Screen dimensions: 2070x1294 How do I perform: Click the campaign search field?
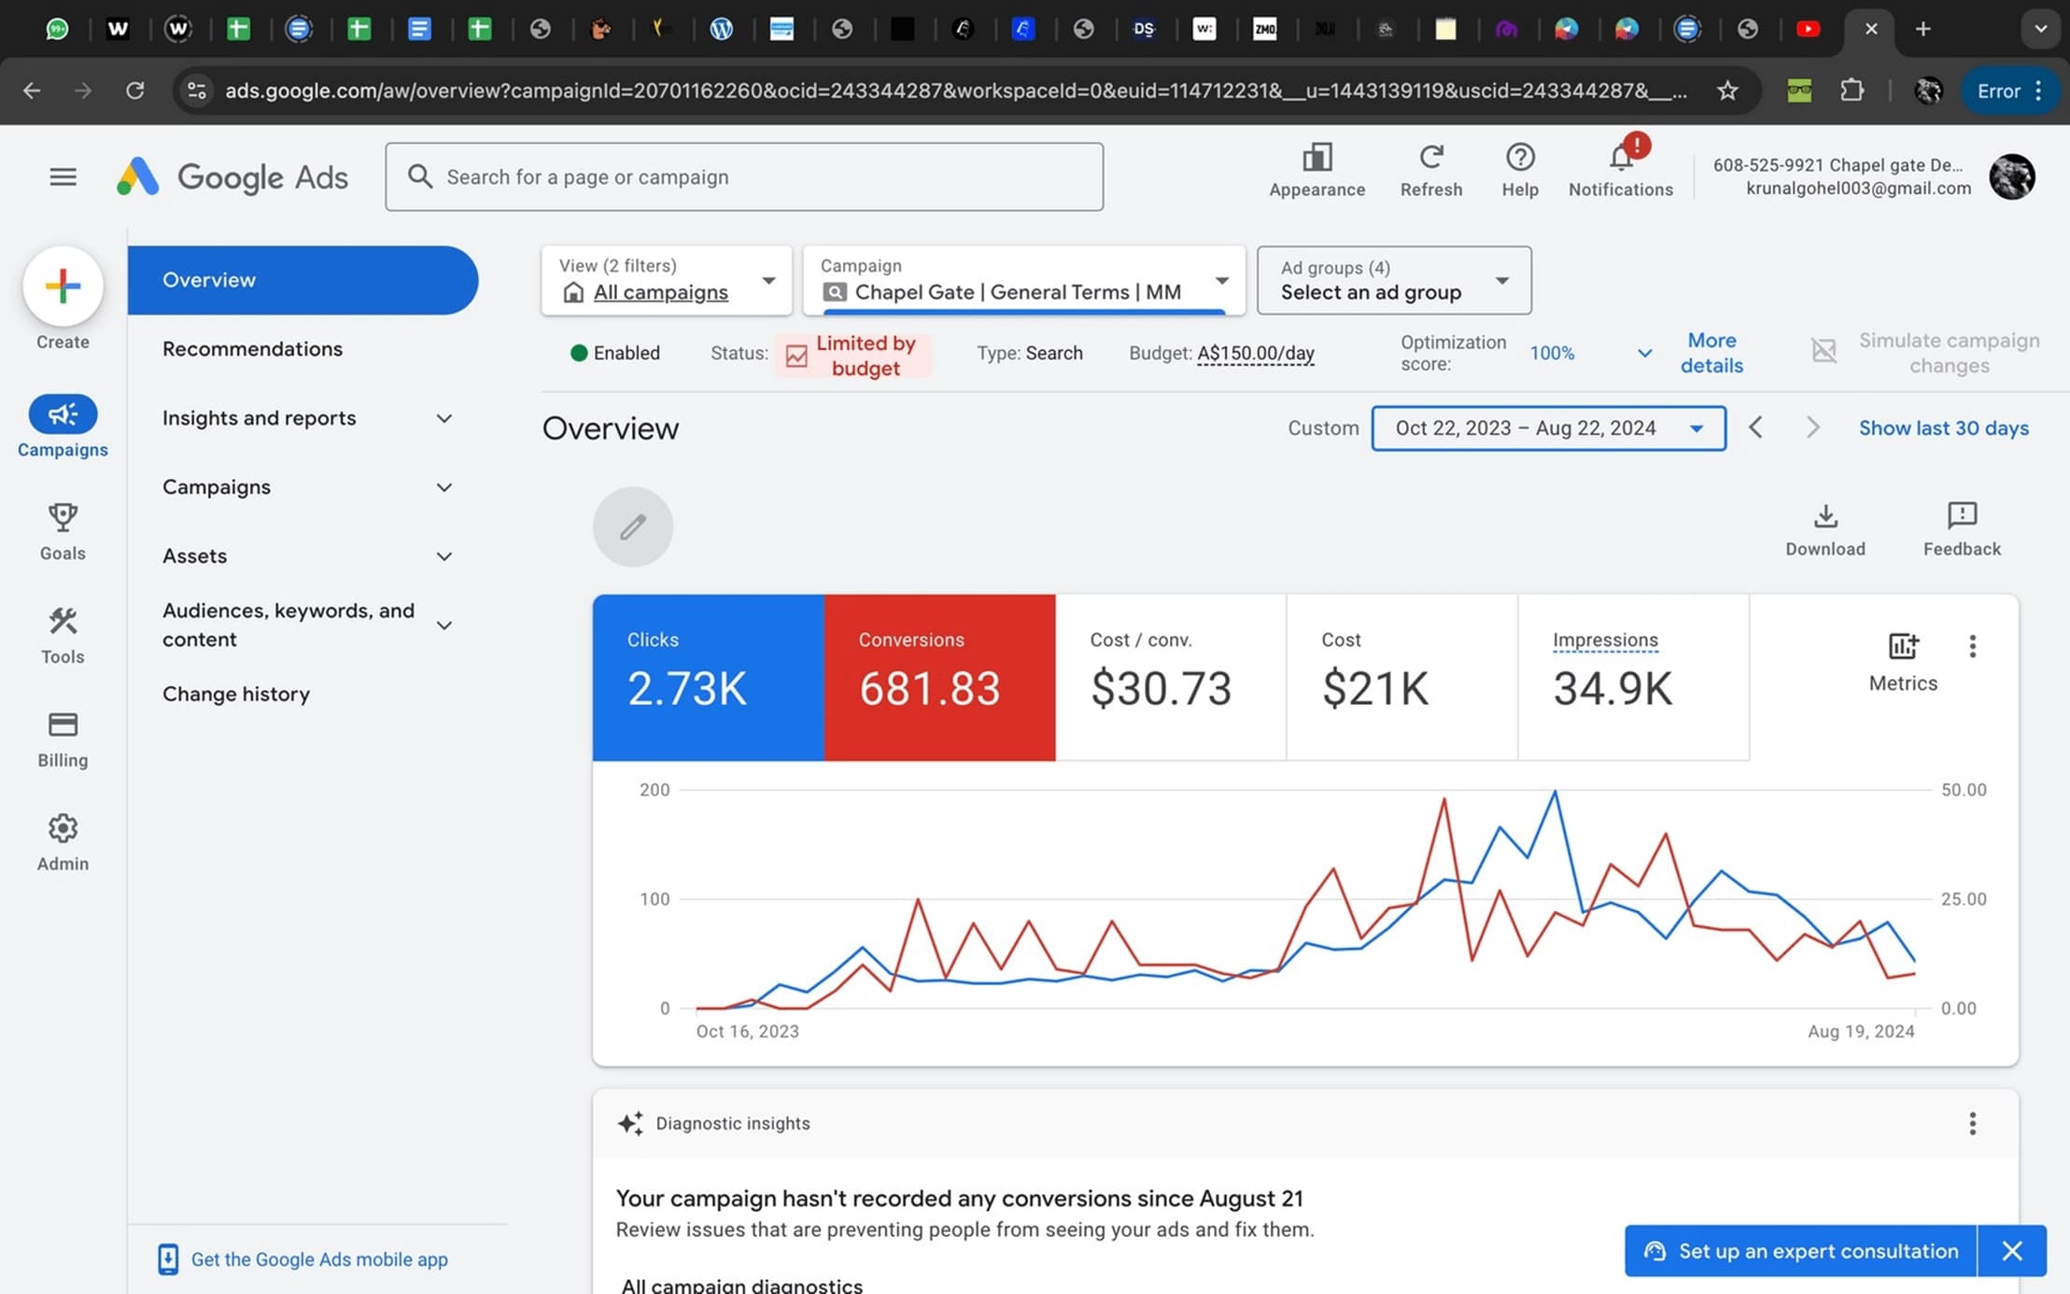point(744,176)
